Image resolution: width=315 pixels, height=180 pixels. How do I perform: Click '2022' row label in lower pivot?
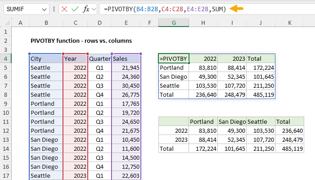tap(174, 130)
